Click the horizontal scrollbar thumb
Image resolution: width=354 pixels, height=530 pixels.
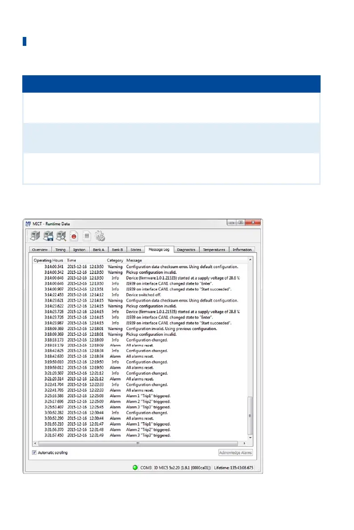click(x=138, y=443)
